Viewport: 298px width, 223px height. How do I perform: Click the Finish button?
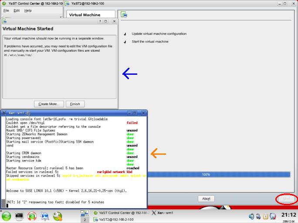[x=75, y=104]
